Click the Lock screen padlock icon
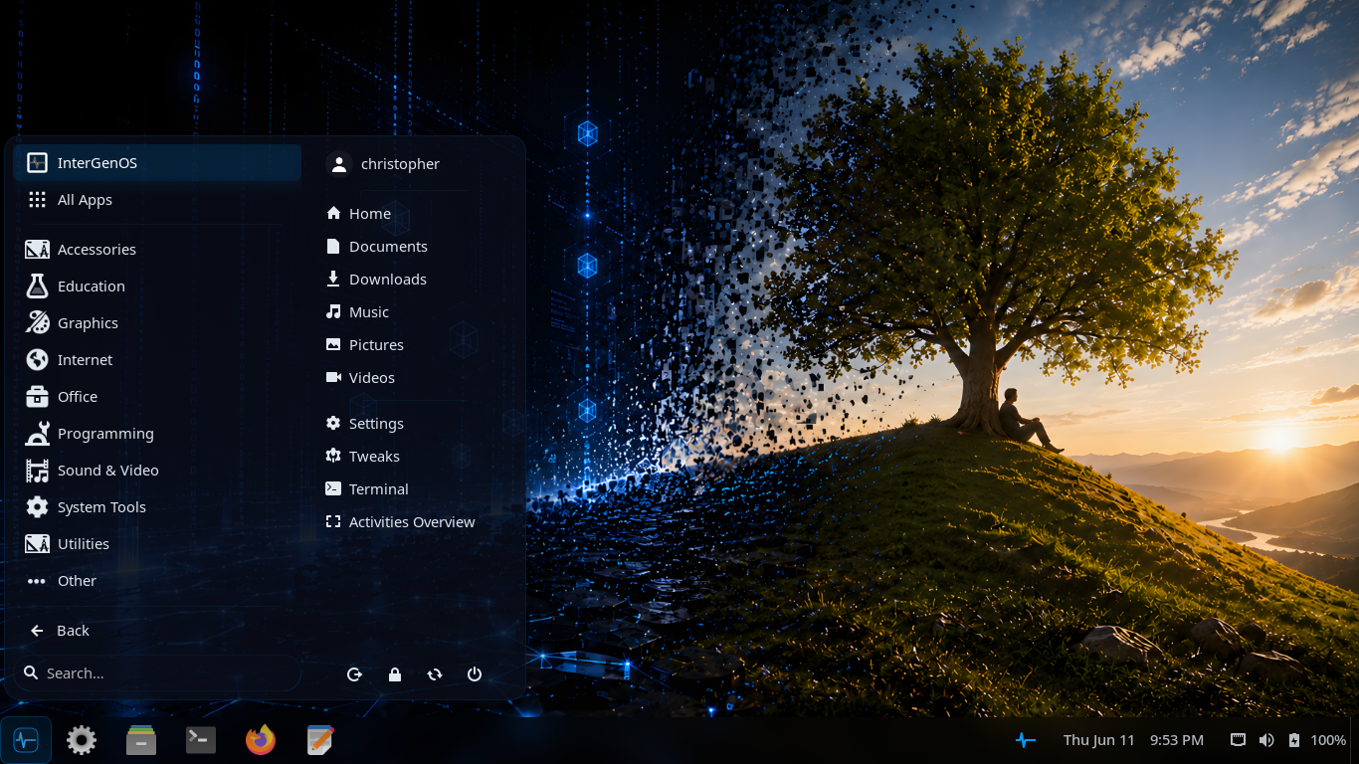 click(395, 674)
